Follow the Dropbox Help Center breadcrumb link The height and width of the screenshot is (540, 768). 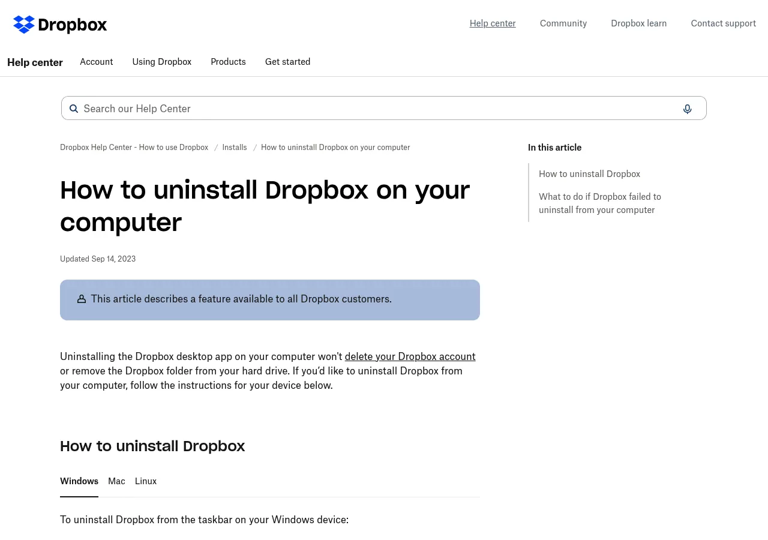point(134,148)
